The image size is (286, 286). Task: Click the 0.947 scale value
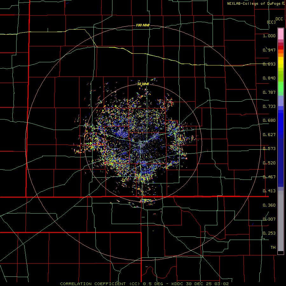pyautogui.click(x=269, y=50)
